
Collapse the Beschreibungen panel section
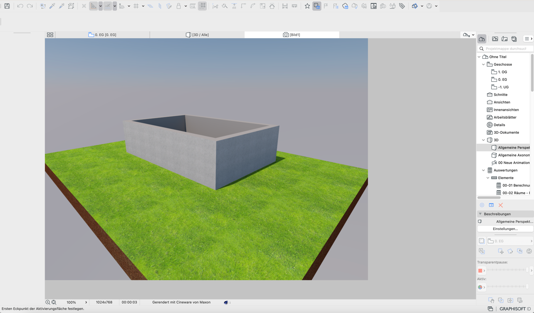coord(480,214)
